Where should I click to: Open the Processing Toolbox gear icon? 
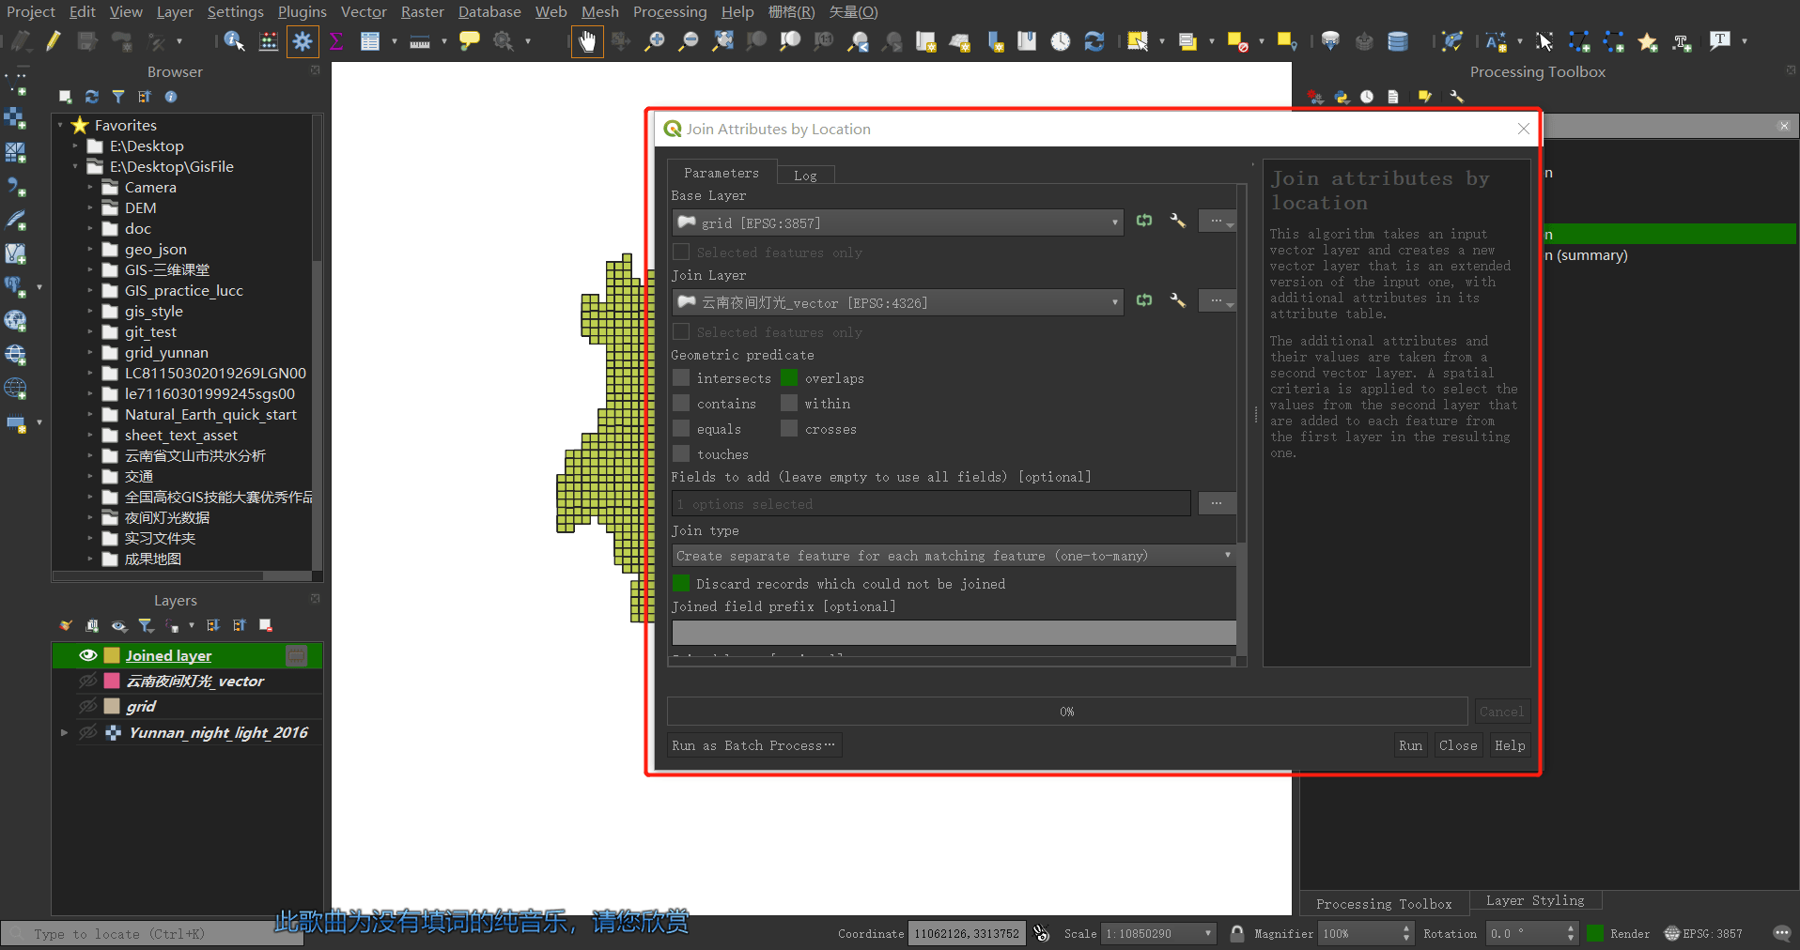(x=303, y=41)
